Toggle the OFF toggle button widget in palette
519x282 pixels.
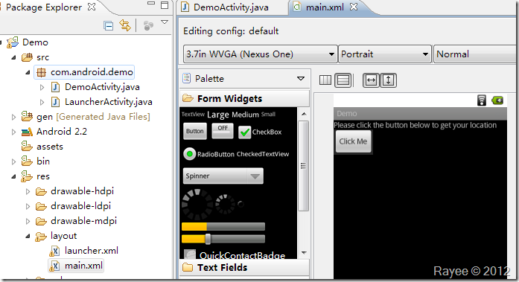click(223, 130)
